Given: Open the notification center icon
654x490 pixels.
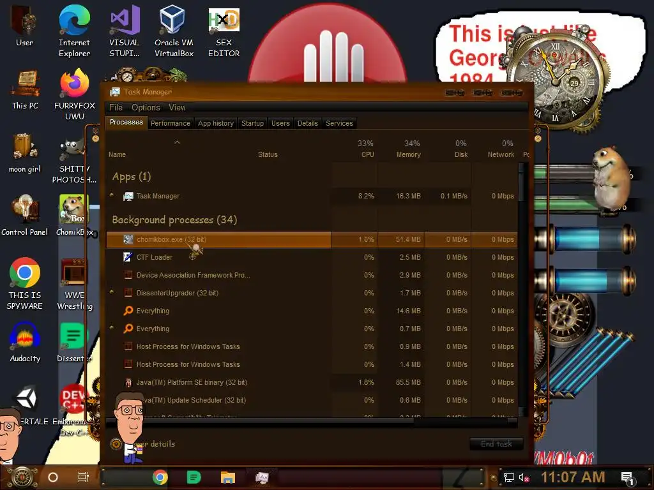Looking at the screenshot, I should pyautogui.click(x=628, y=478).
